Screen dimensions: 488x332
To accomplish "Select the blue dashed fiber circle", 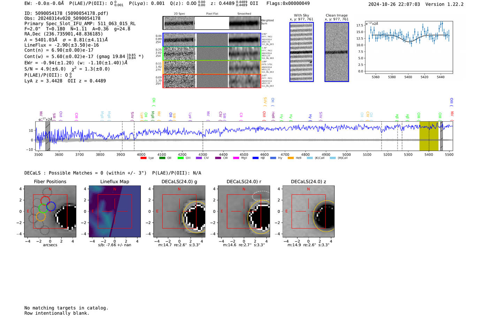I will [x=51, y=206].
